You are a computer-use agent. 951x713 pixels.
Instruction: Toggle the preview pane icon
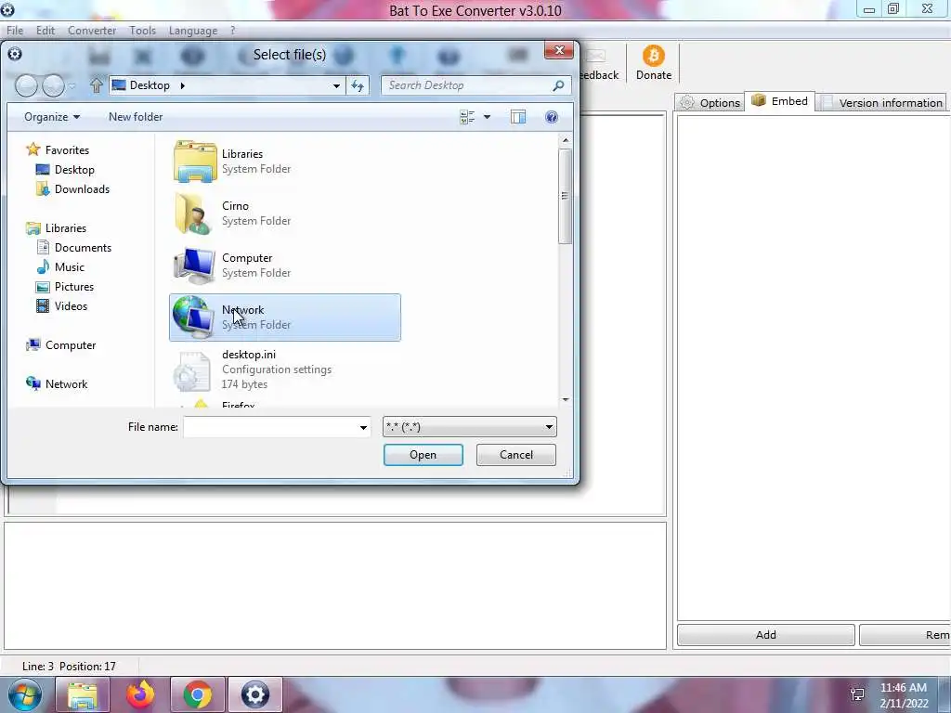tap(518, 117)
